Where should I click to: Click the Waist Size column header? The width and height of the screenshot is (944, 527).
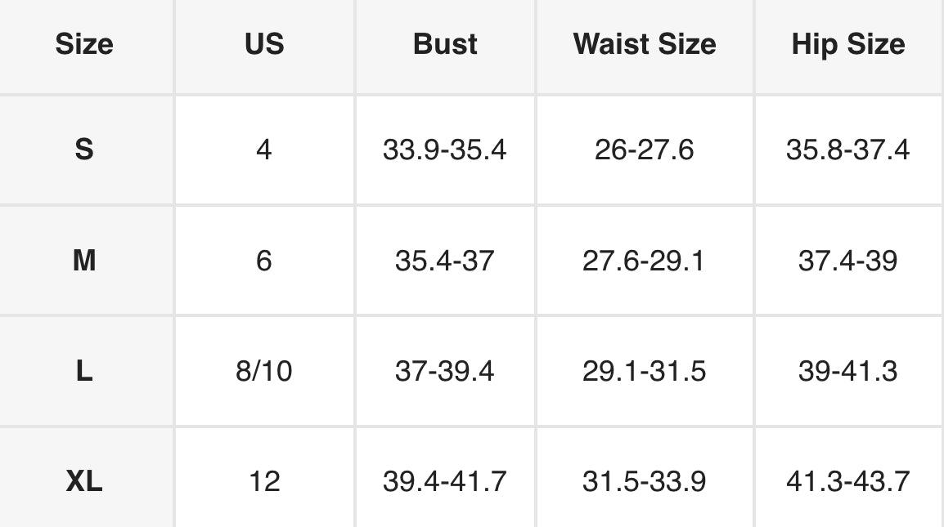point(645,44)
